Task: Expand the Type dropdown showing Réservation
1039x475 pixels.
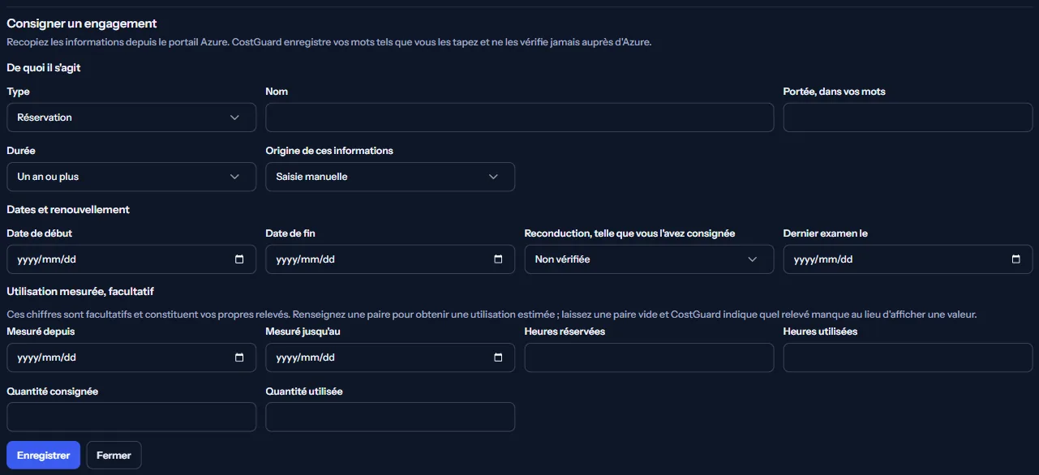Action: coord(131,118)
